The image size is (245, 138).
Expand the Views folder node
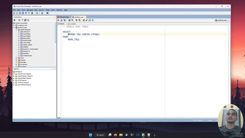pyautogui.click(x=16, y=58)
